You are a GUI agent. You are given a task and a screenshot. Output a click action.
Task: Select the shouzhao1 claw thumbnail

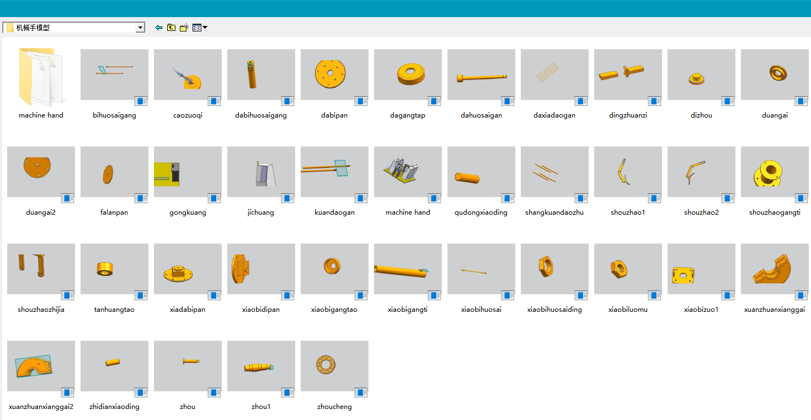tap(628, 172)
